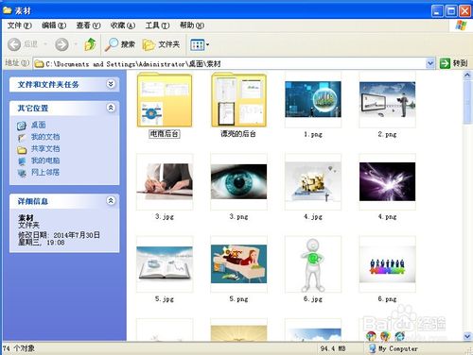Image resolution: width=473 pixels, height=355 pixels.
Task: Expand the address bar dropdown arrow
Action: tap(430, 63)
